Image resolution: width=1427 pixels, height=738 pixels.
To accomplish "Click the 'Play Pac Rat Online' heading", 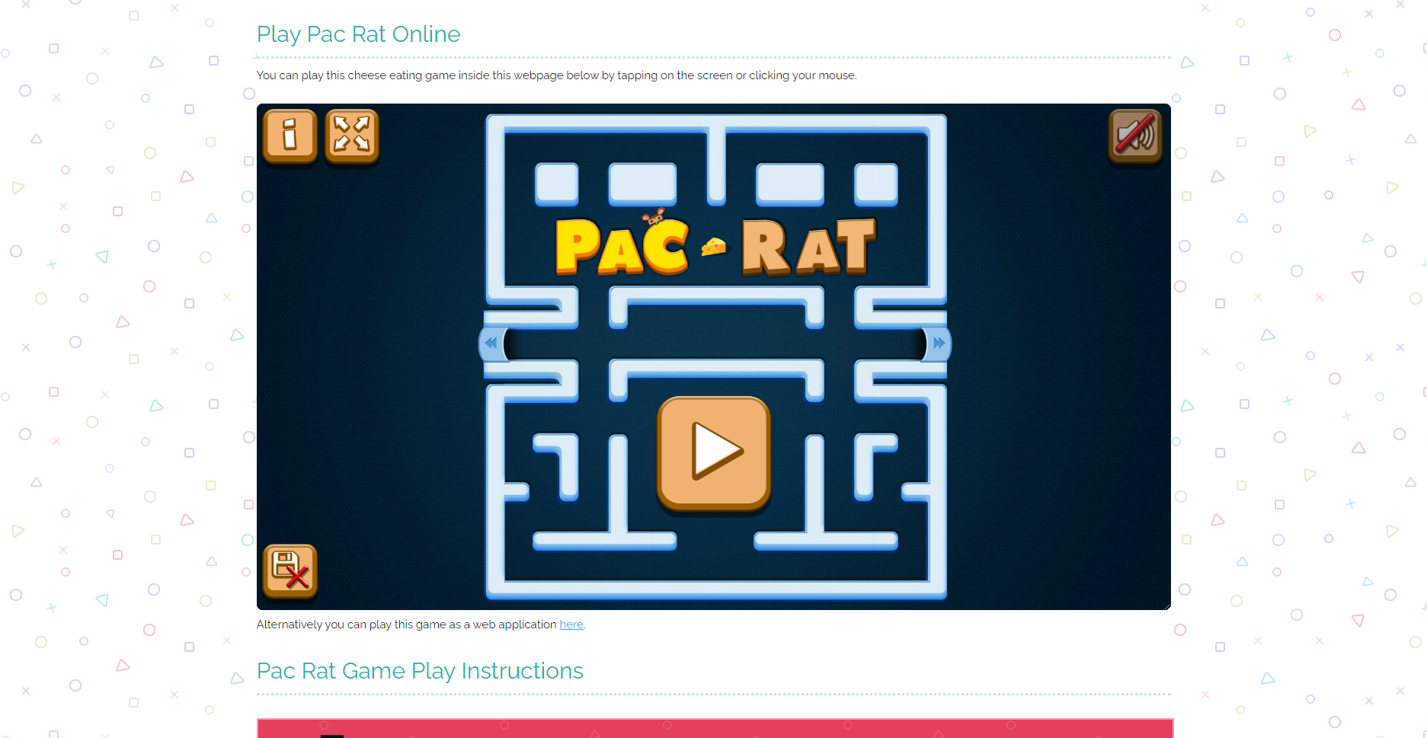I will click(358, 34).
